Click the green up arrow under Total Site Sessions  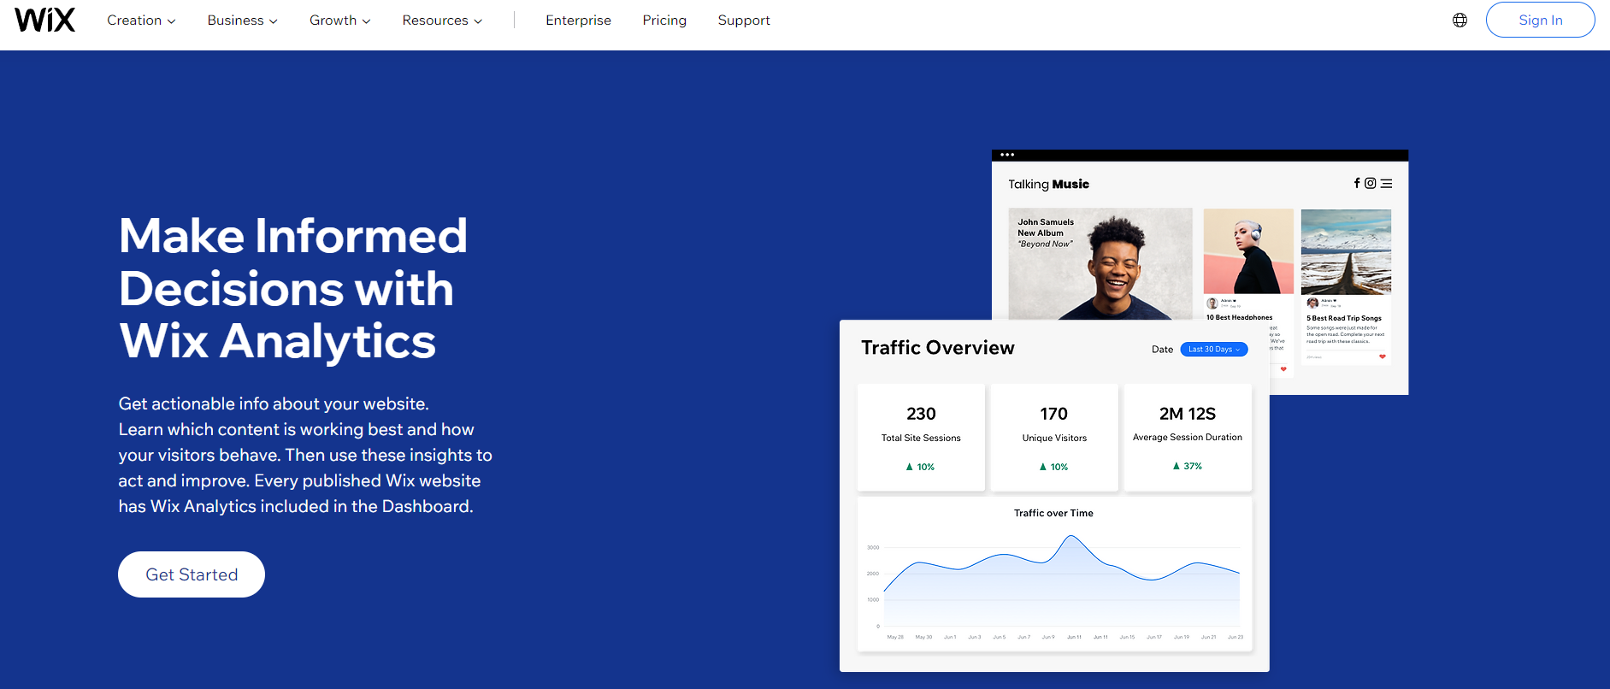click(909, 467)
